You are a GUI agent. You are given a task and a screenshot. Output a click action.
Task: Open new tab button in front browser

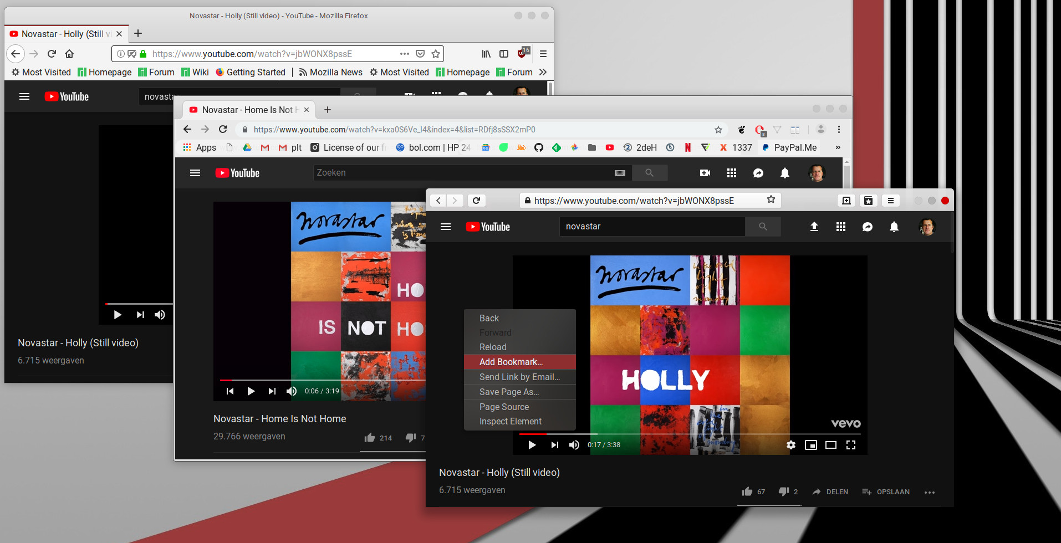pos(846,201)
